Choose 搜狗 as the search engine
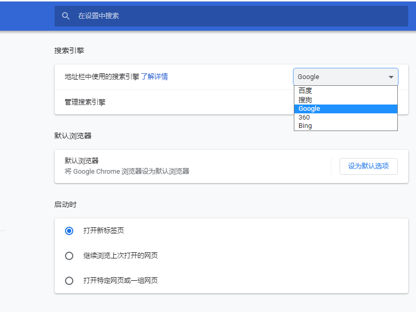The image size is (416, 312). (305, 99)
